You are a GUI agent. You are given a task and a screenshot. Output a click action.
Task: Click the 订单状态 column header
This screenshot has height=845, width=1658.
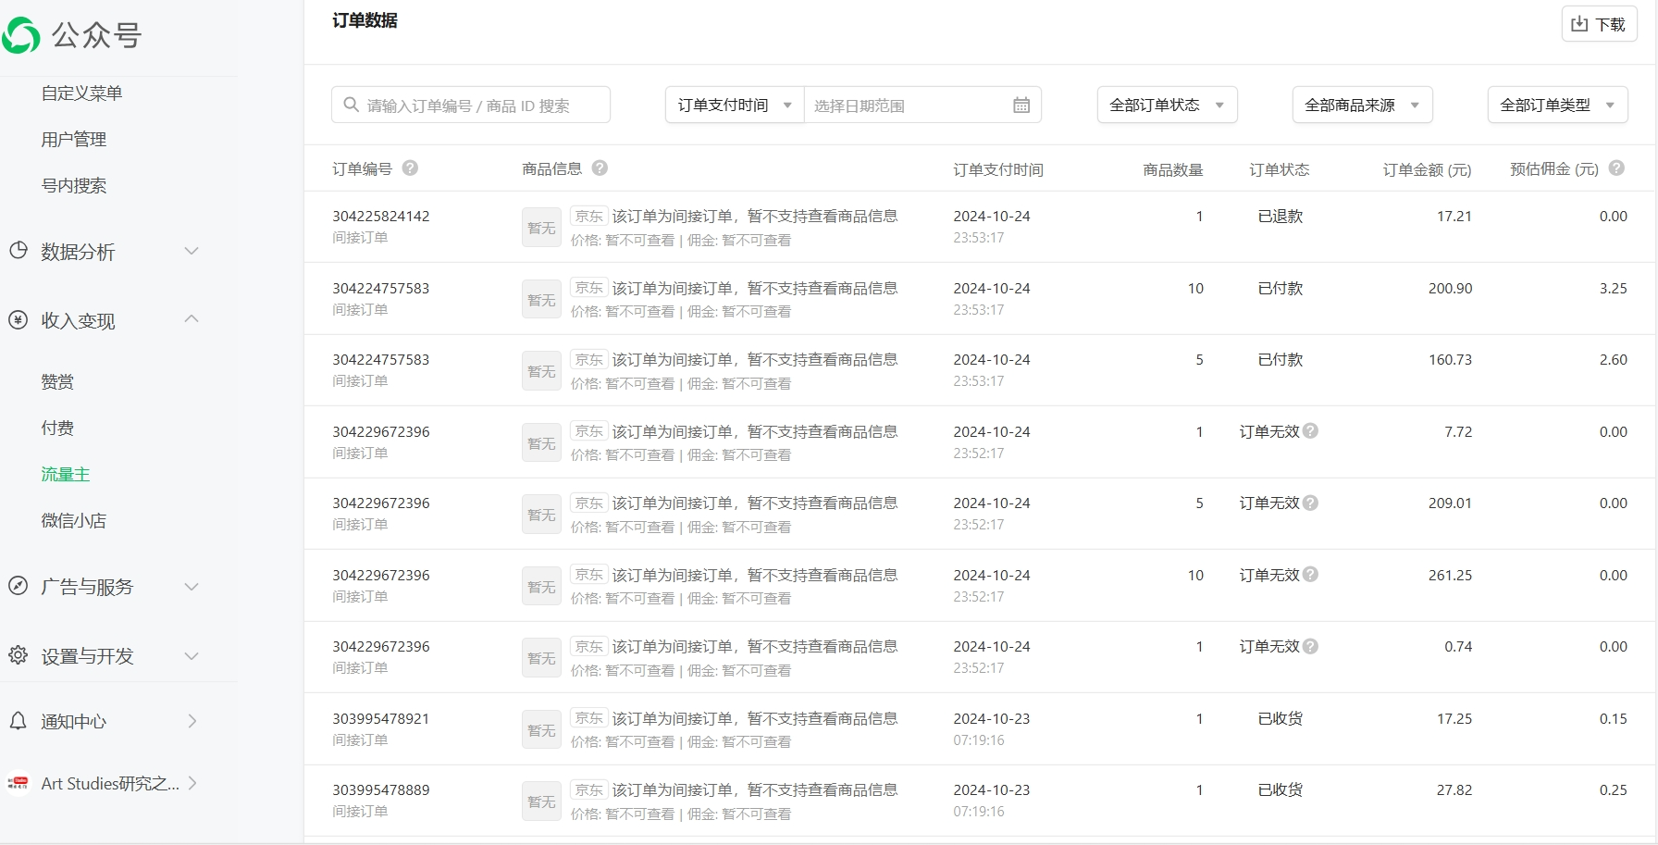click(1280, 169)
